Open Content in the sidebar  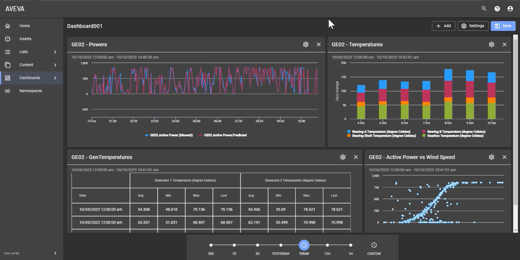tap(26, 65)
